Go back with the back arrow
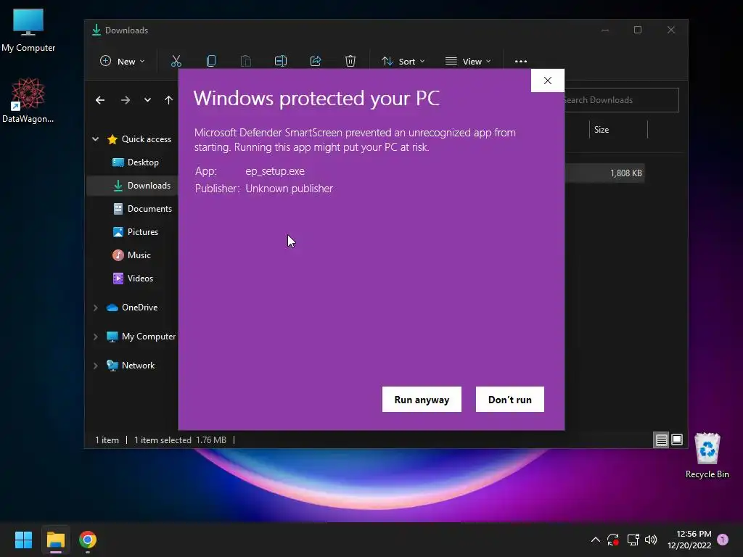 tap(100, 100)
